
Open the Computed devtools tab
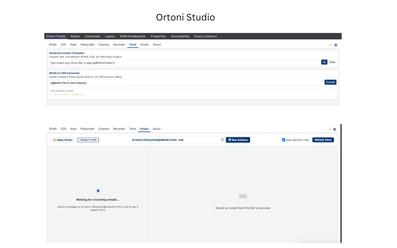92,36
